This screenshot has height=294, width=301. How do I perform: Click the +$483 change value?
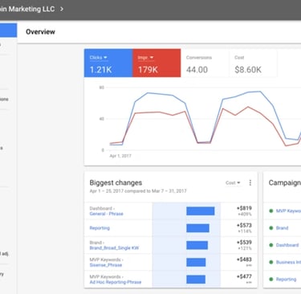click(x=244, y=259)
